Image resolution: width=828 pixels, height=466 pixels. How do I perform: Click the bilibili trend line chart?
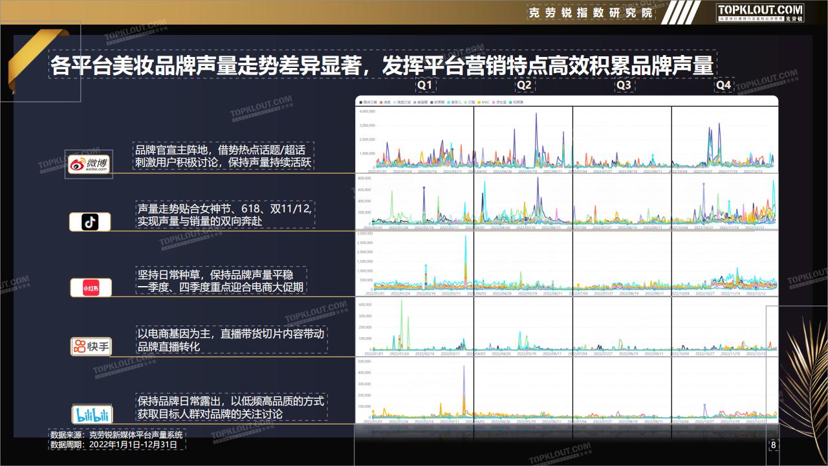tap(567, 390)
